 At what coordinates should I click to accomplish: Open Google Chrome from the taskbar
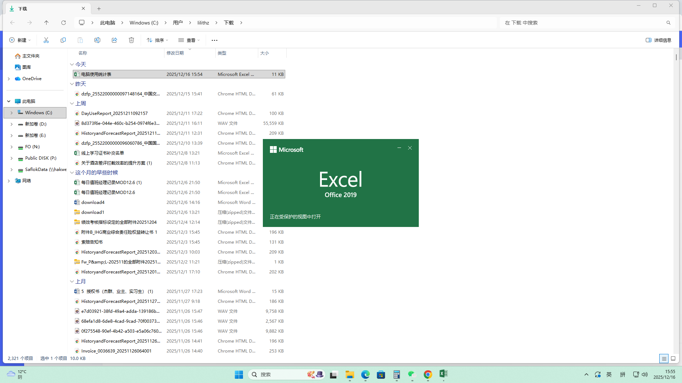pyautogui.click(x=428, y=374)
